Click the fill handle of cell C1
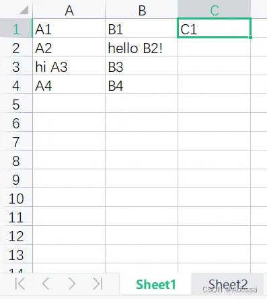 [250, 37]
